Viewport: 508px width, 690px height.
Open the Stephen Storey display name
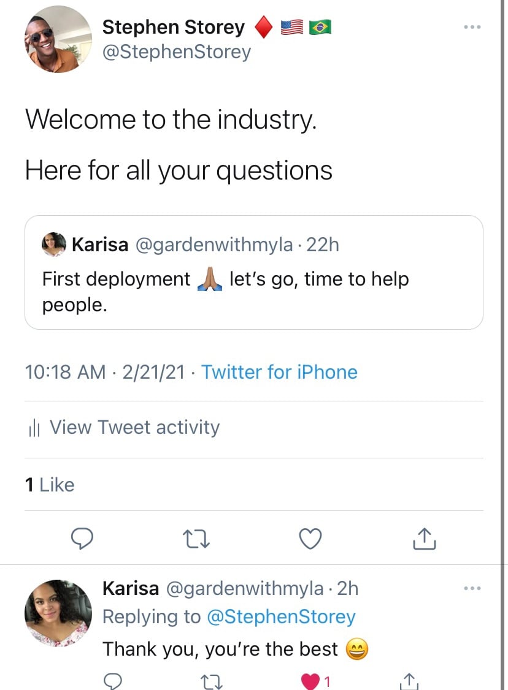click(173, 28)
